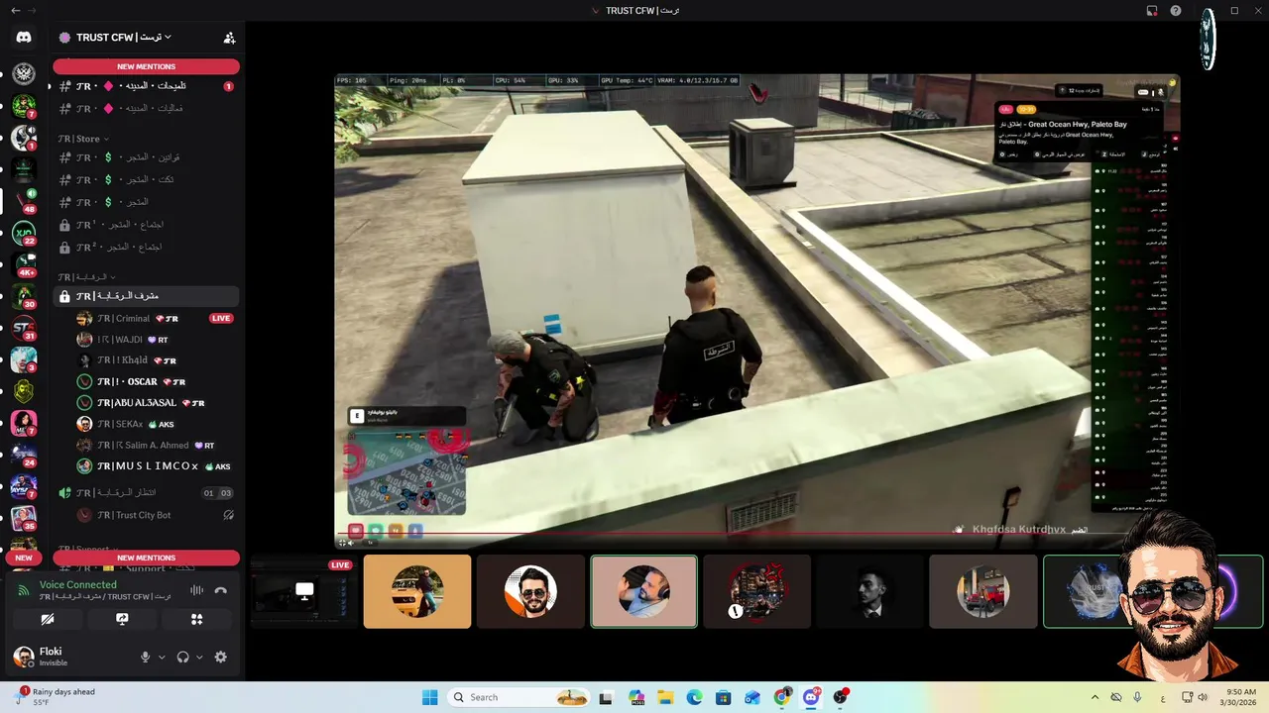Collapse the TR | الرقابة category
The height and width of the screenshot is (713, 1269).
click(x=86, y=277)
